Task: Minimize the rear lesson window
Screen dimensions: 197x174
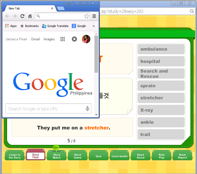Action: tap(174, 3)
